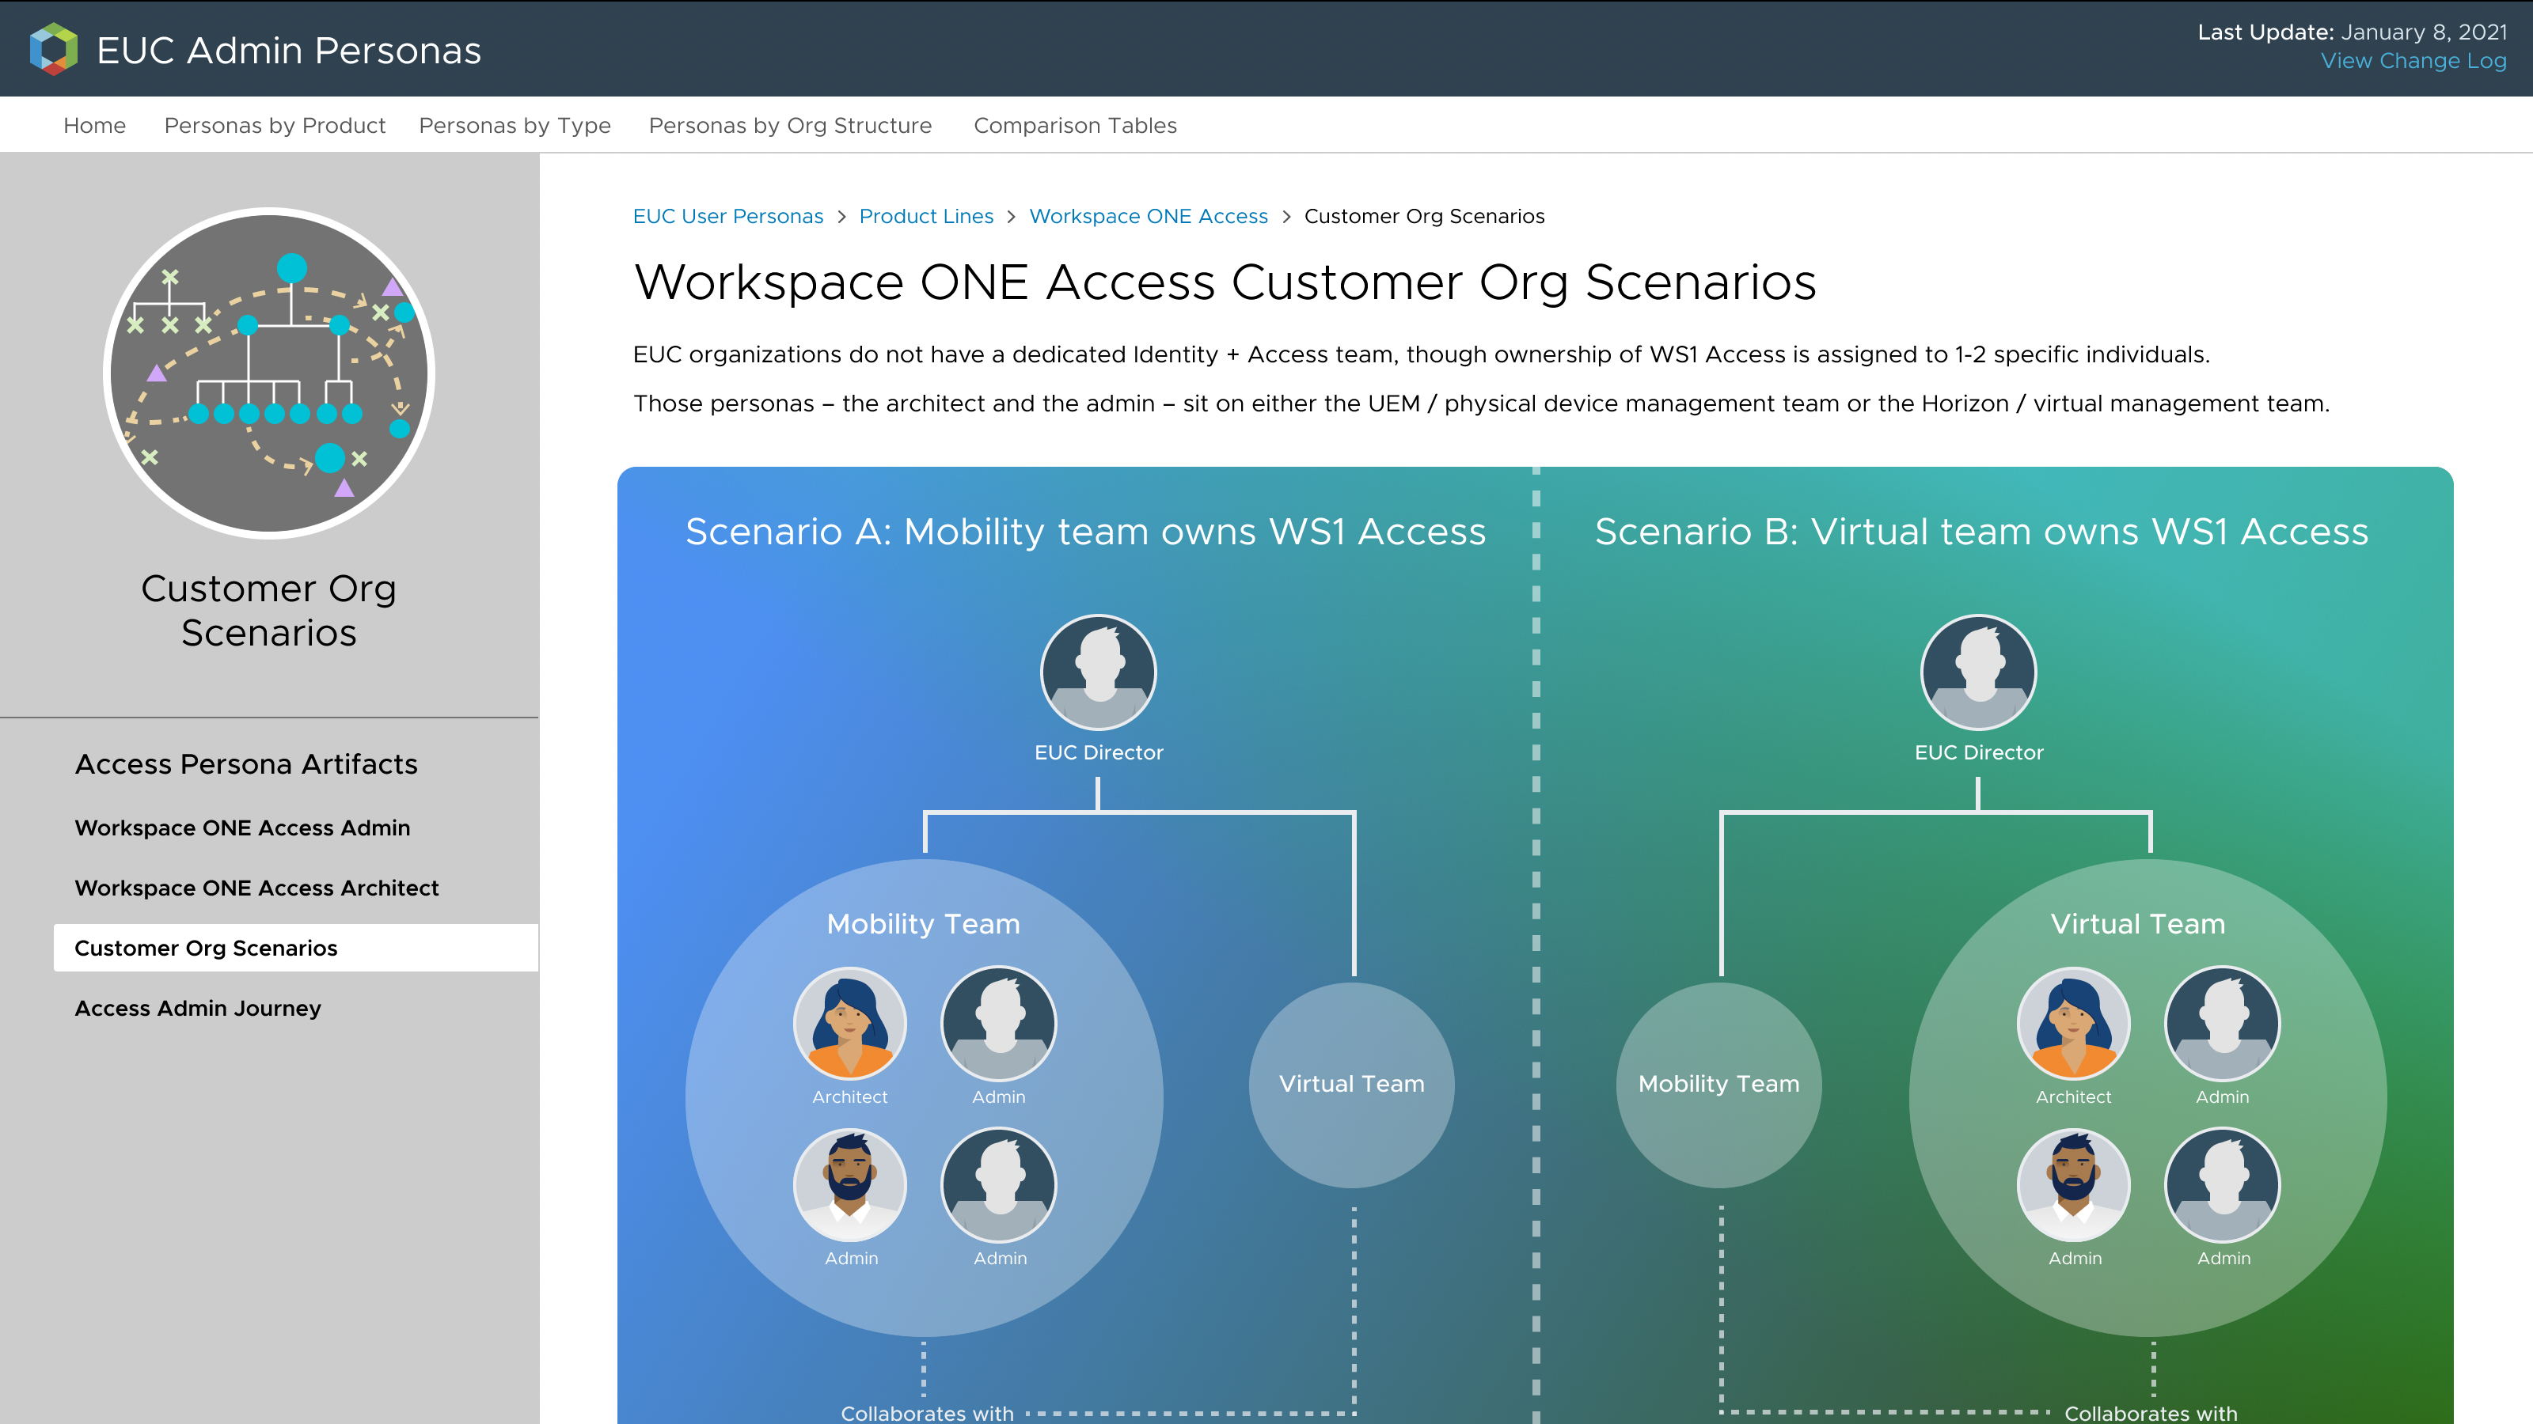Screen dimensions: 2533x1424
Task: Open the Personas by Org Structure menu
Action: pyautogui.click(x=790, y=126)
